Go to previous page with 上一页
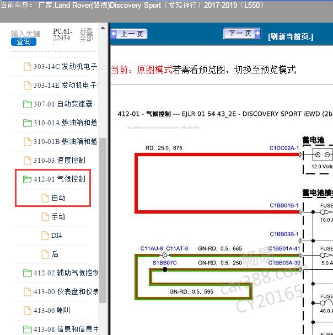 [129, 34]
